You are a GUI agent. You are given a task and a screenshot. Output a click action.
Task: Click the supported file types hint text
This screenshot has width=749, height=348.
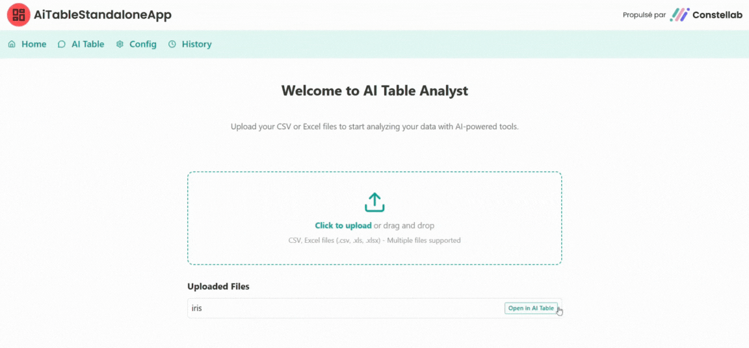click(x=374, y=240)
